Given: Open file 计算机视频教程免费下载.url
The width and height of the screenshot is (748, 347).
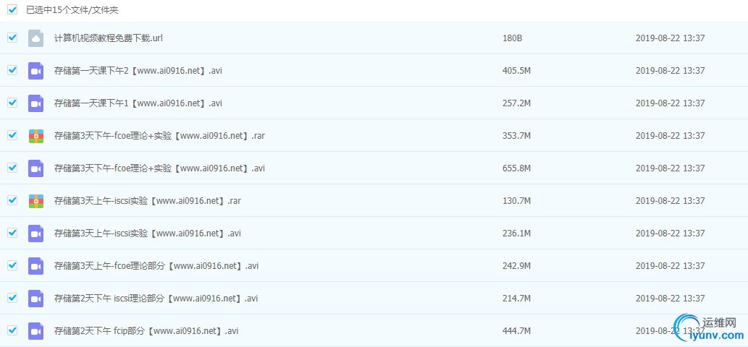Looking at the screenshot, I should 109,38.
